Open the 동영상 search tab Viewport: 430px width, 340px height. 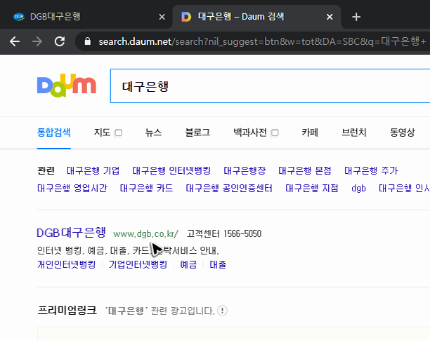(x=403, y=132)
